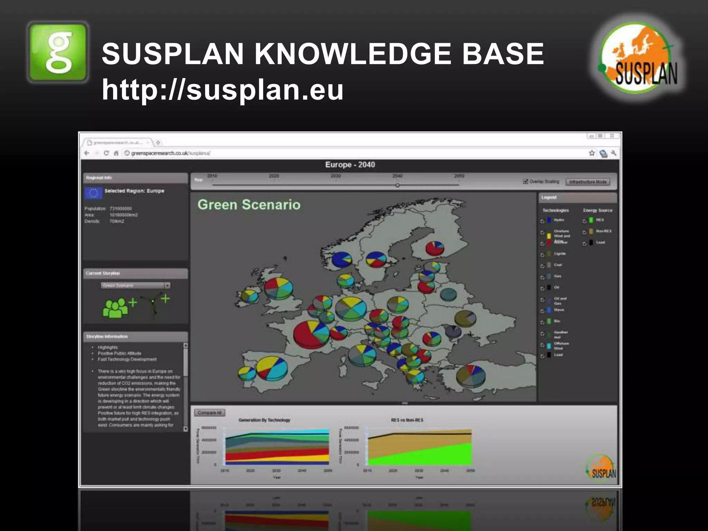Image resolution: width=708 pixels, height=531 pixels.
Task: Toggle the Hydro technology checkbox
Action: point(542,221)
